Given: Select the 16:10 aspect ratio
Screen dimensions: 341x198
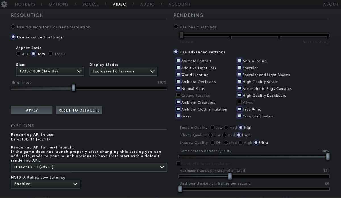Looking at the screenshot, I should [51, 53].
